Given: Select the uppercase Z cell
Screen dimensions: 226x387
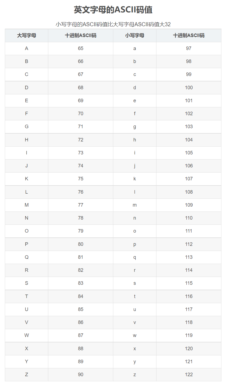Looking at the screenshot, I should coord(26,375).
